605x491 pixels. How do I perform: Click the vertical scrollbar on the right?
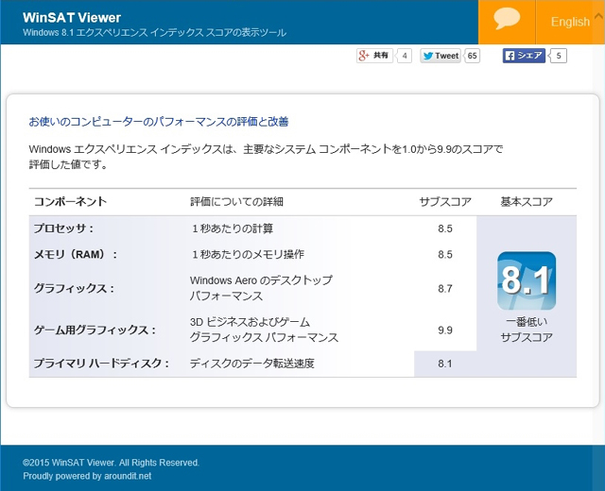click(598, 245)
